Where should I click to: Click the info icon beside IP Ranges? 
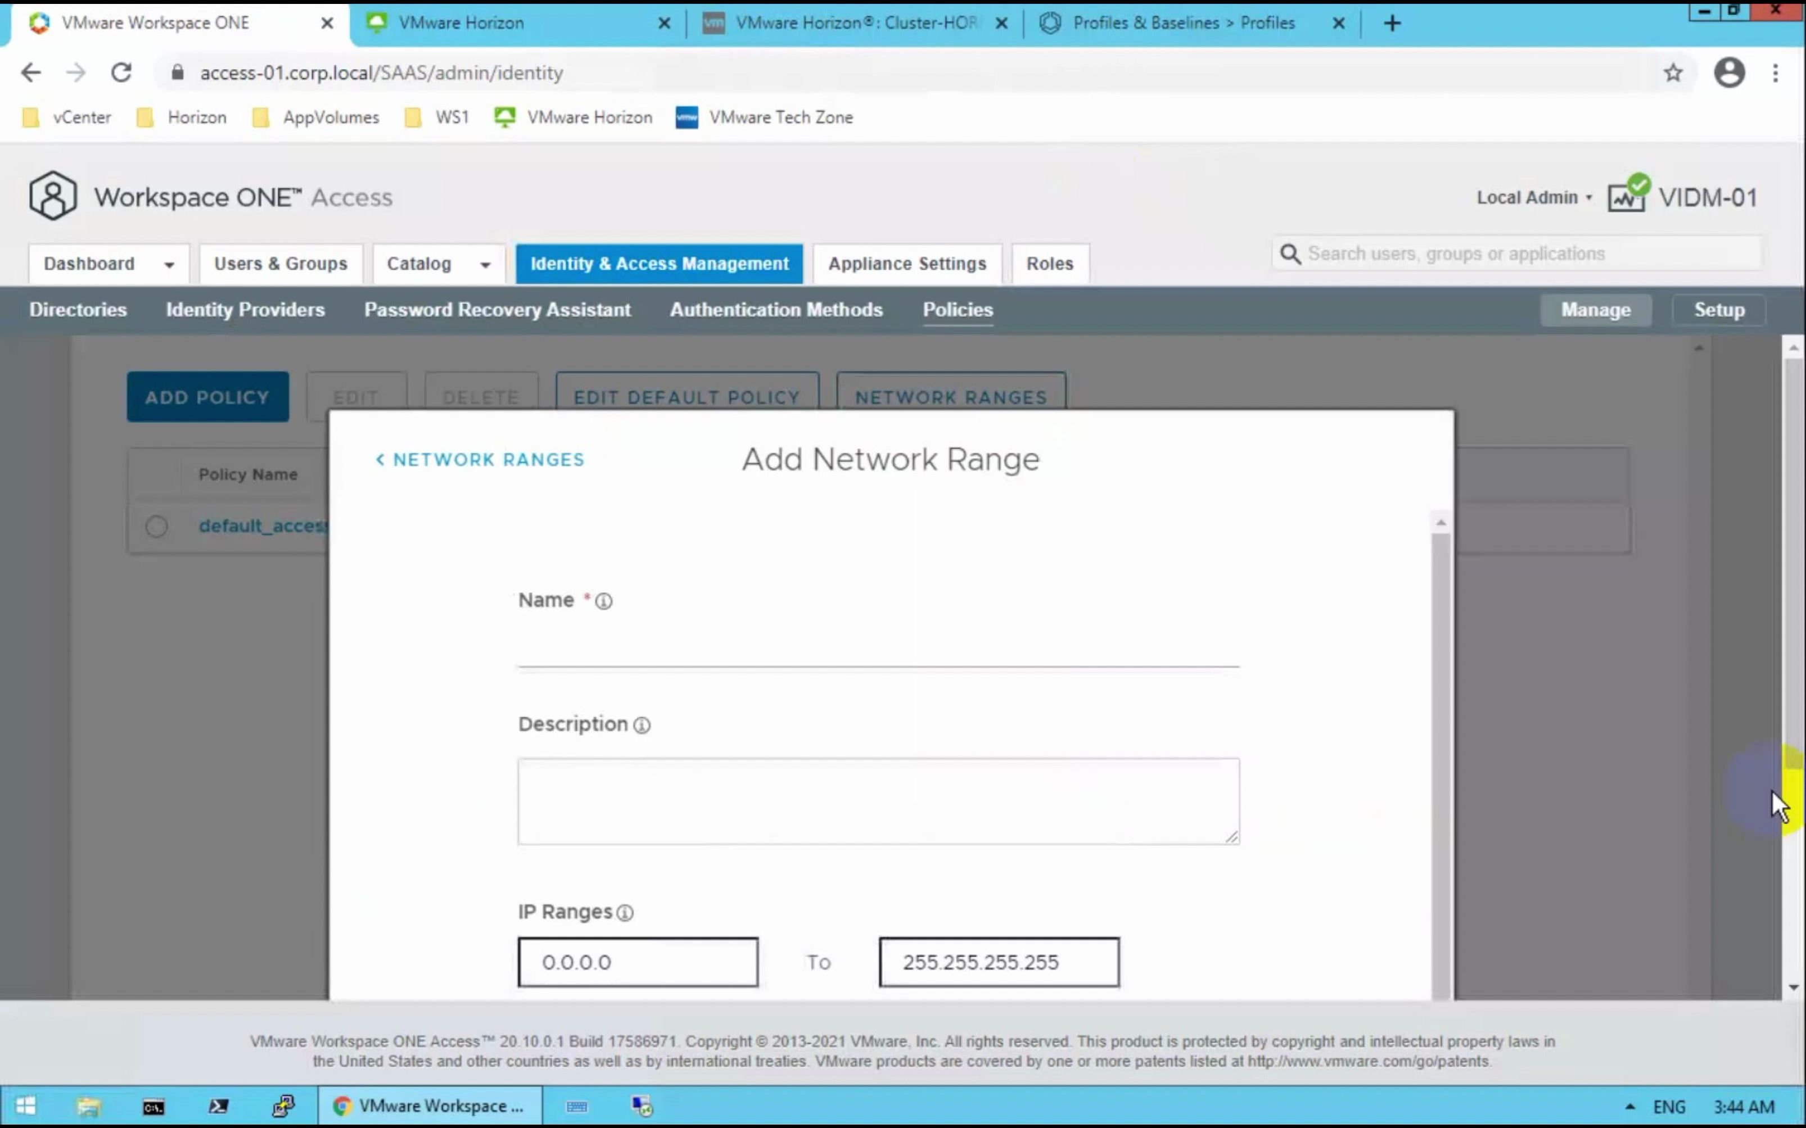click(625, 912)
